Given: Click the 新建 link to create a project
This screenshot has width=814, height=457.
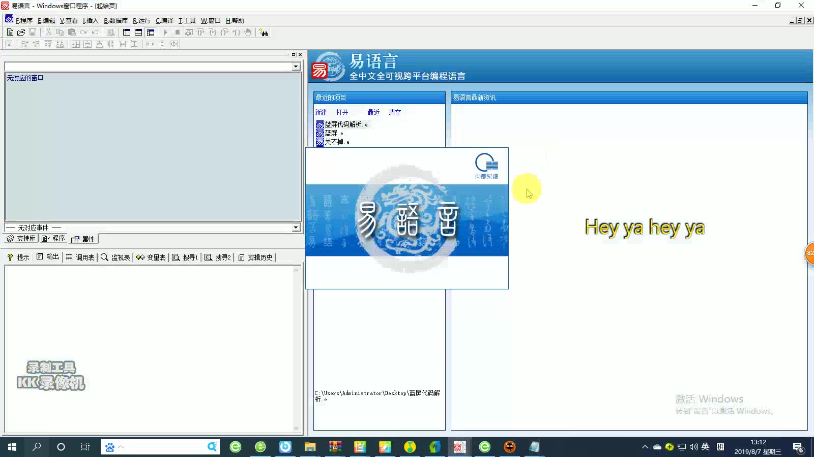Looking at the screenshot, I should click(321, 112).
